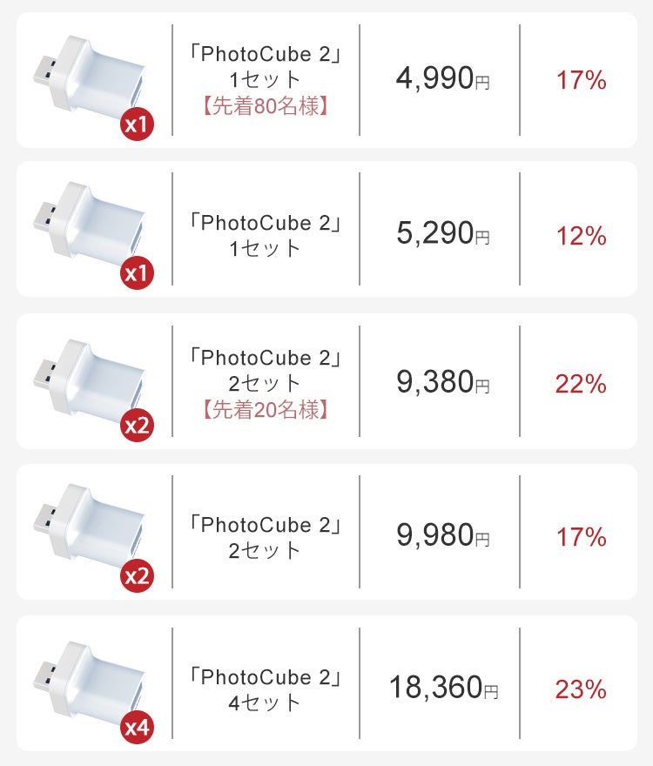Select the 18,360円 price
The width and height of the screenshot is (653, 766).
click(x=443, y=688)
